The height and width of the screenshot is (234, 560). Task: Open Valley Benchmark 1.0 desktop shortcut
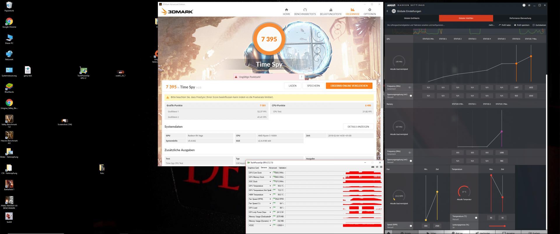point(9,121)
